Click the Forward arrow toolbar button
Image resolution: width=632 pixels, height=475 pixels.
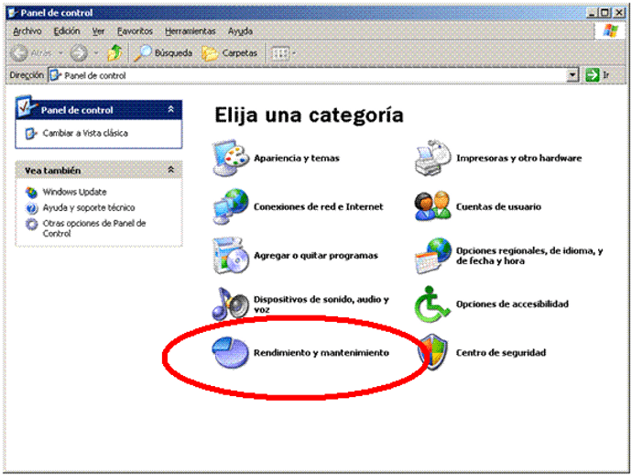(79, 53)
